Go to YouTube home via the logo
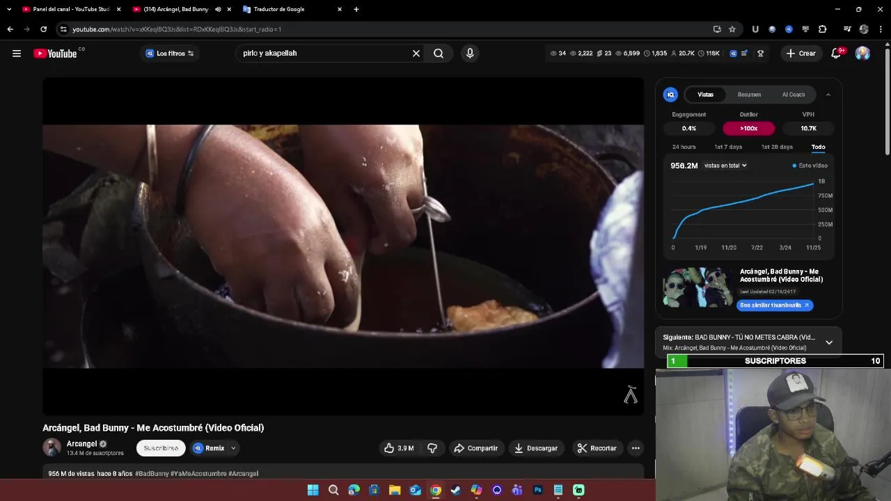Screen dimensions: 891x501 [x=55, y=54]
